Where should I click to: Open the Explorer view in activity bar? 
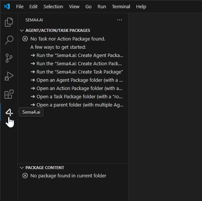9,22
